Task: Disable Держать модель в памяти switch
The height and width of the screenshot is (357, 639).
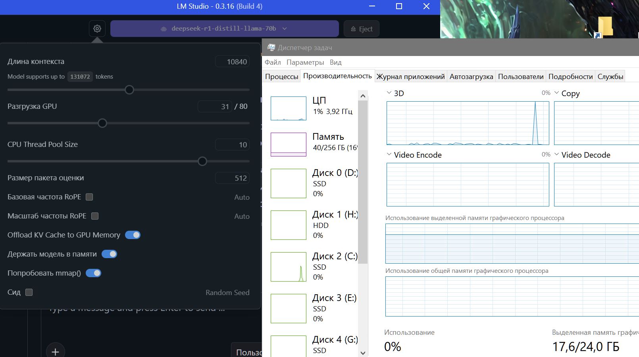Action: [x=109, y=254]
